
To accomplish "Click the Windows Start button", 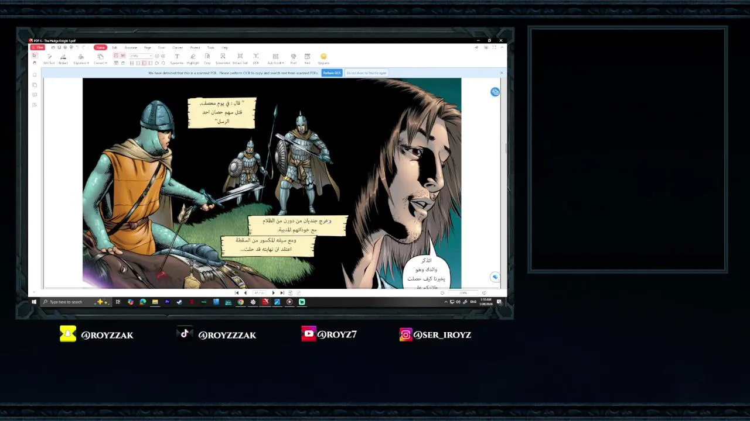I will coord(34,302).
